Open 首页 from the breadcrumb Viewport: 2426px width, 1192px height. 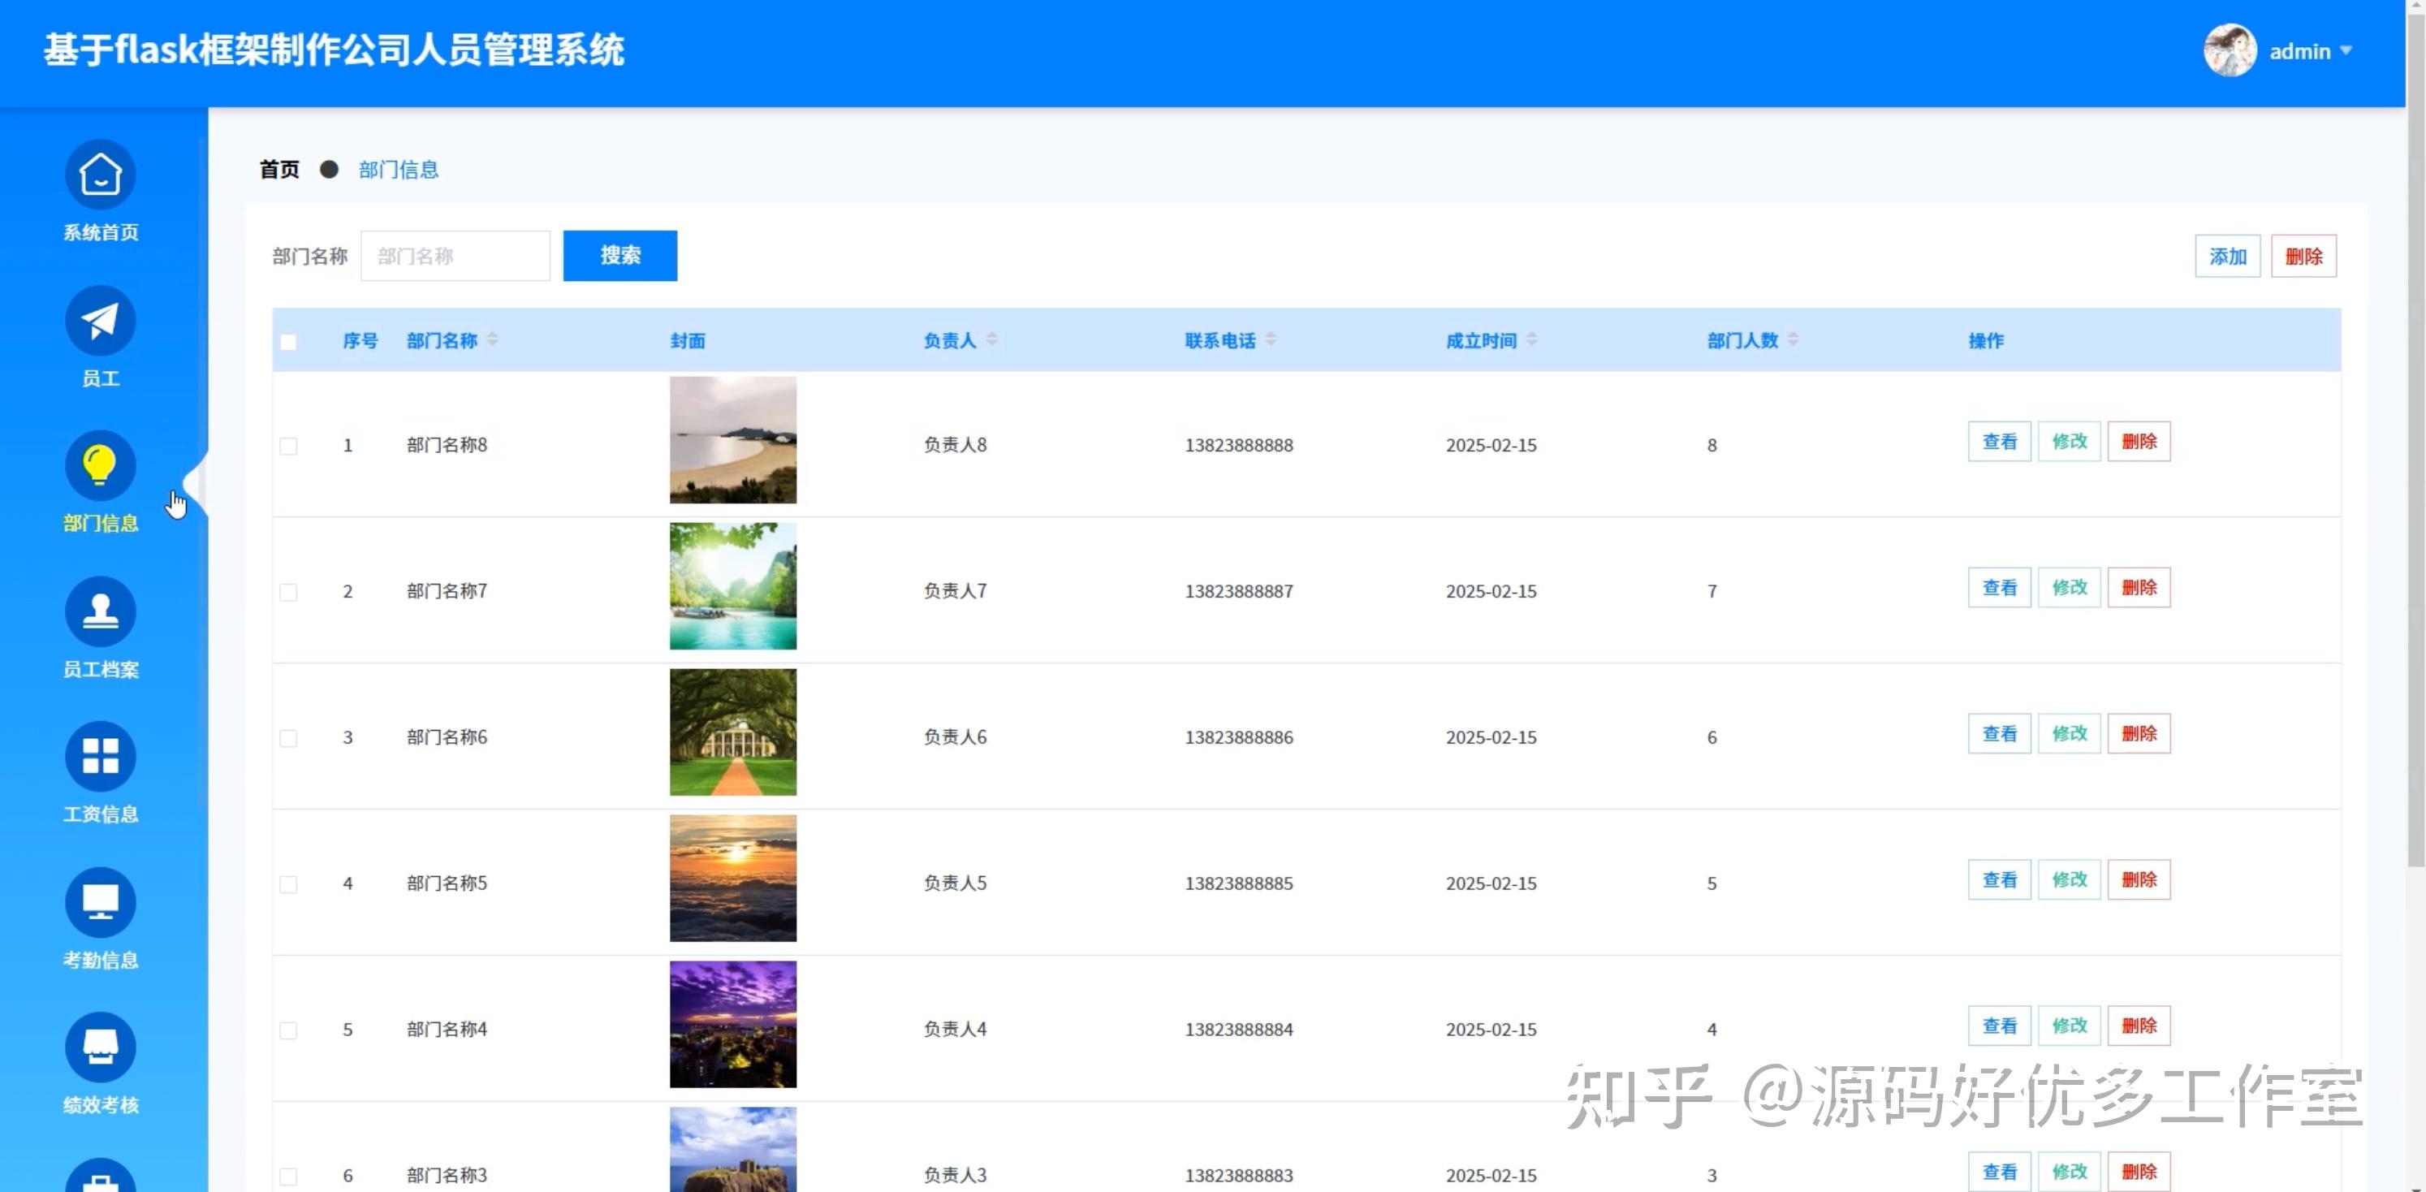point(278,169)
